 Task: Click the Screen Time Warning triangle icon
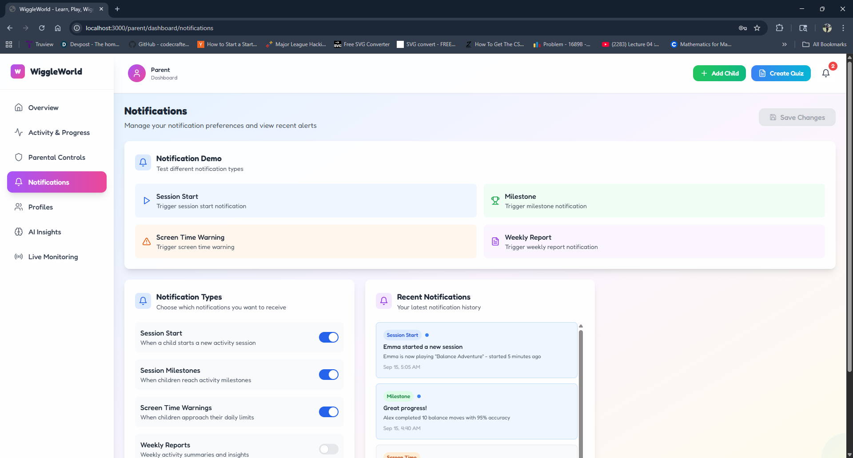click(x=147, y=241)
